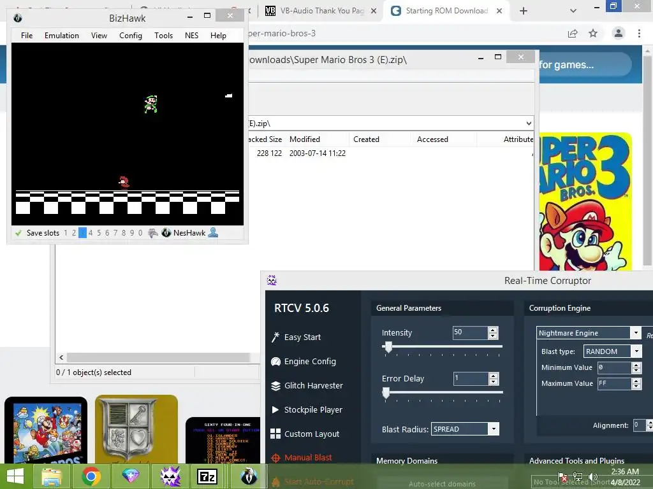Screen dimensions: 653x489
Task: Bookmark page with Chrome star icon
Action: coord(593,33)
